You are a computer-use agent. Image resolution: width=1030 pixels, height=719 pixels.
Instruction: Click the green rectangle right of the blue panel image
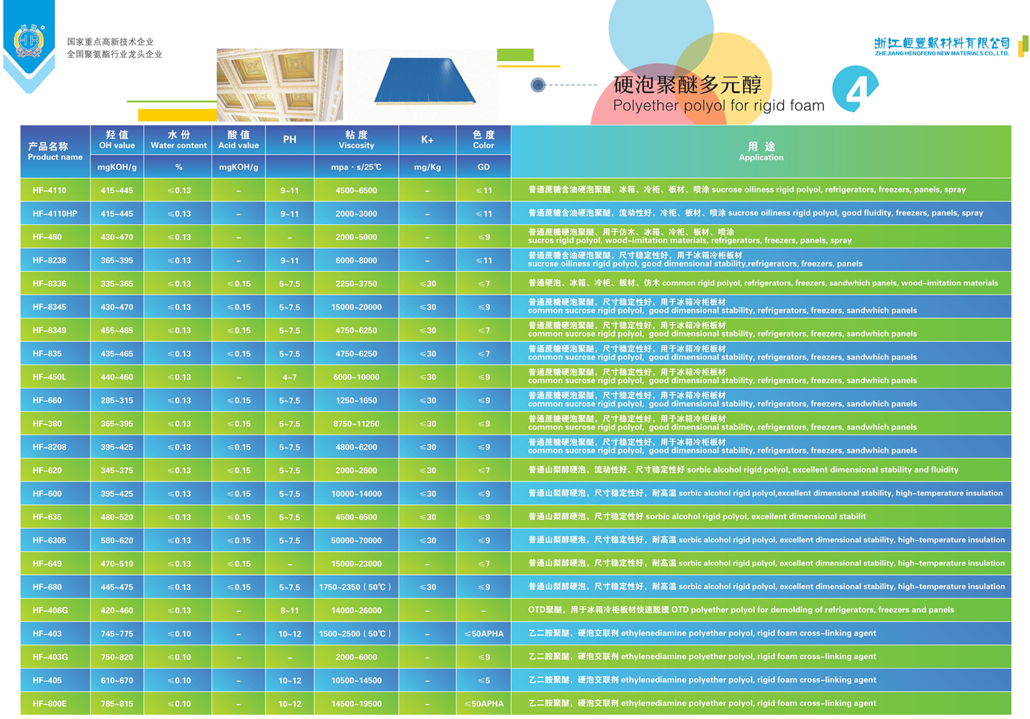point(515,55)
